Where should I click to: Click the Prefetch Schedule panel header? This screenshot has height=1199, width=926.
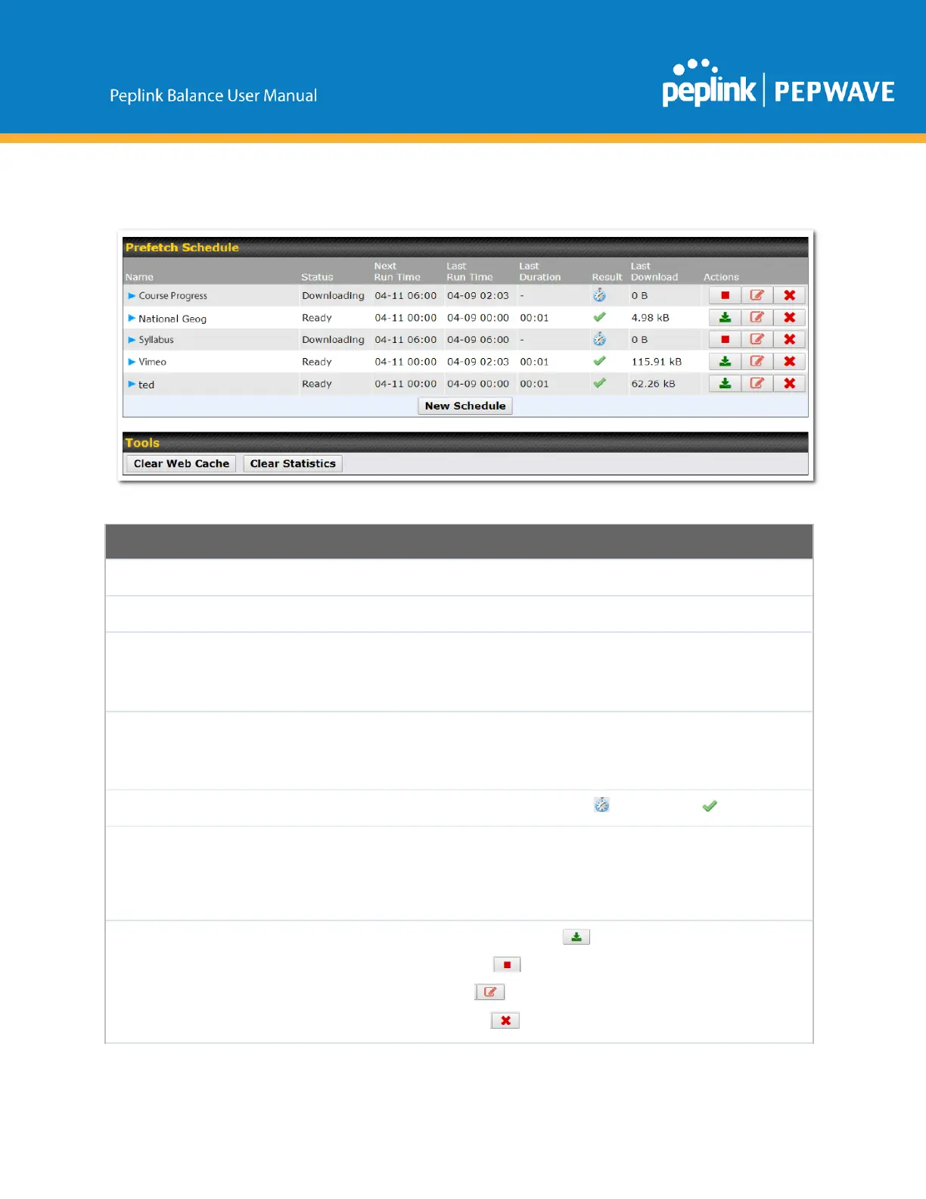click(x=465, y=248)
